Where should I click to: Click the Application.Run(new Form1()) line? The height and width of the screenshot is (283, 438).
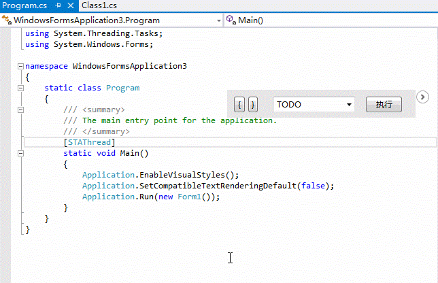point(151,197)
